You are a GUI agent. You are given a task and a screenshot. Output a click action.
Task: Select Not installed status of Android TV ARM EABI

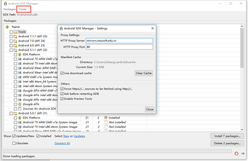click(117, 122)
